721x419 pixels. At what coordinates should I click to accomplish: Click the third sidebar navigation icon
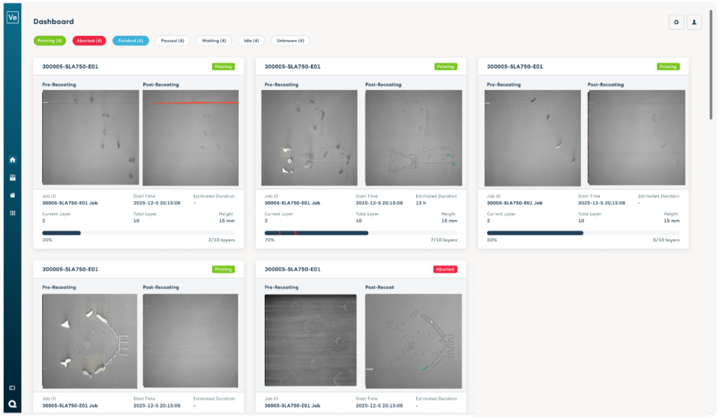(x=12, y=195)
